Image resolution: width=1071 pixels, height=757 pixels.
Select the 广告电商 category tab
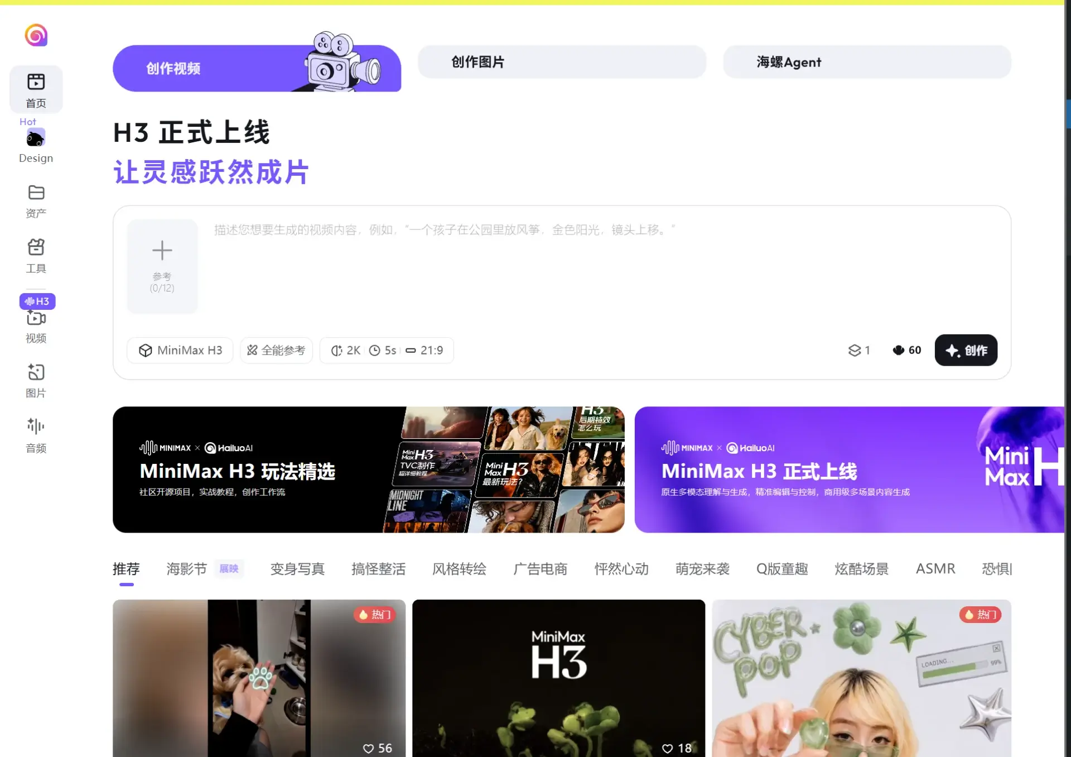pyautogui.click(x=540, y=569)
